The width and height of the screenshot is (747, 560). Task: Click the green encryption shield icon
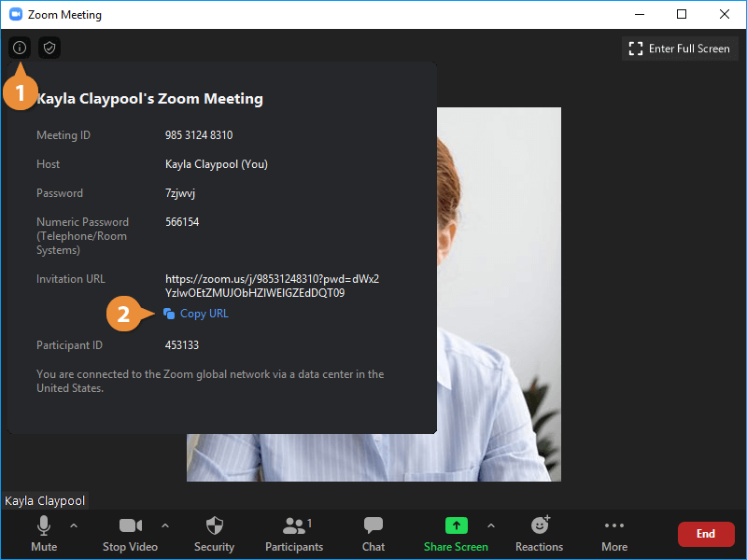pos(49,48)
